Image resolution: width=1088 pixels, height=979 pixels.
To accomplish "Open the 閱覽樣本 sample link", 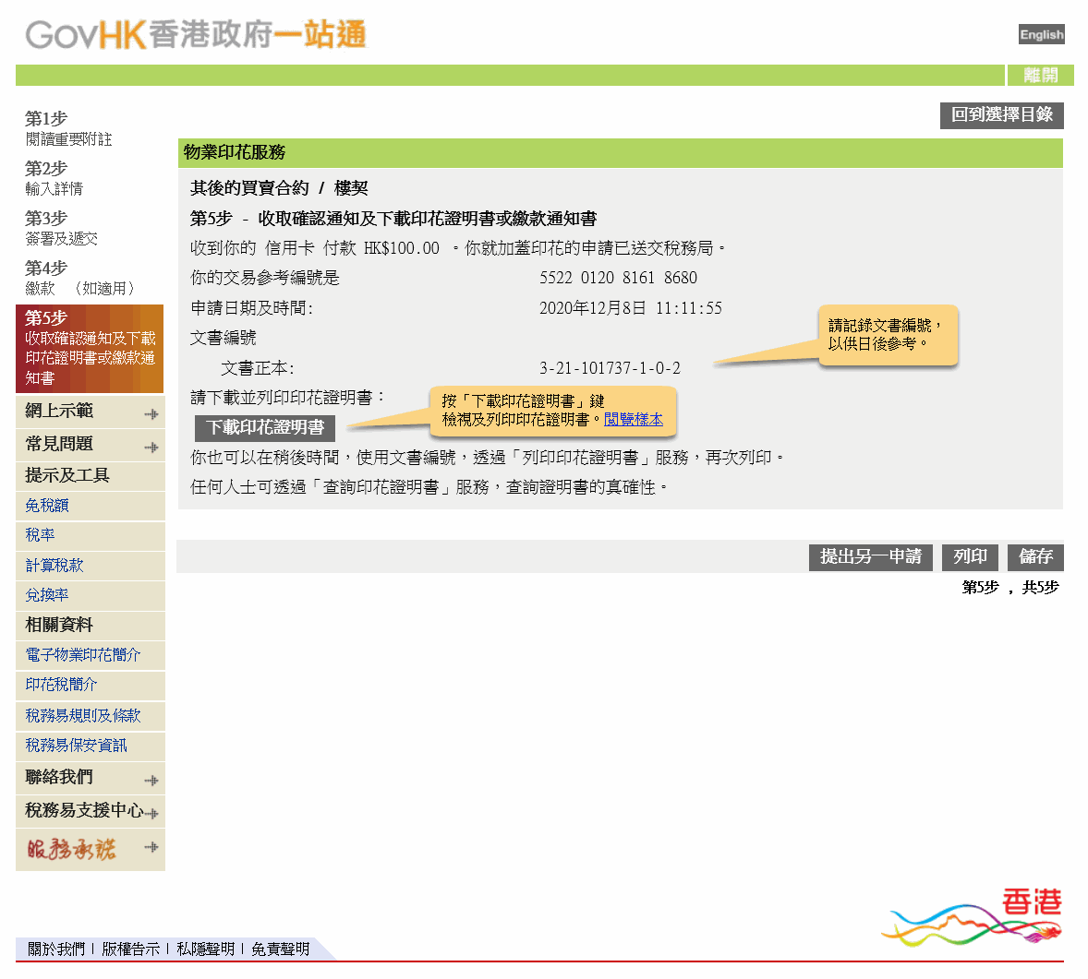I will 635,420.
